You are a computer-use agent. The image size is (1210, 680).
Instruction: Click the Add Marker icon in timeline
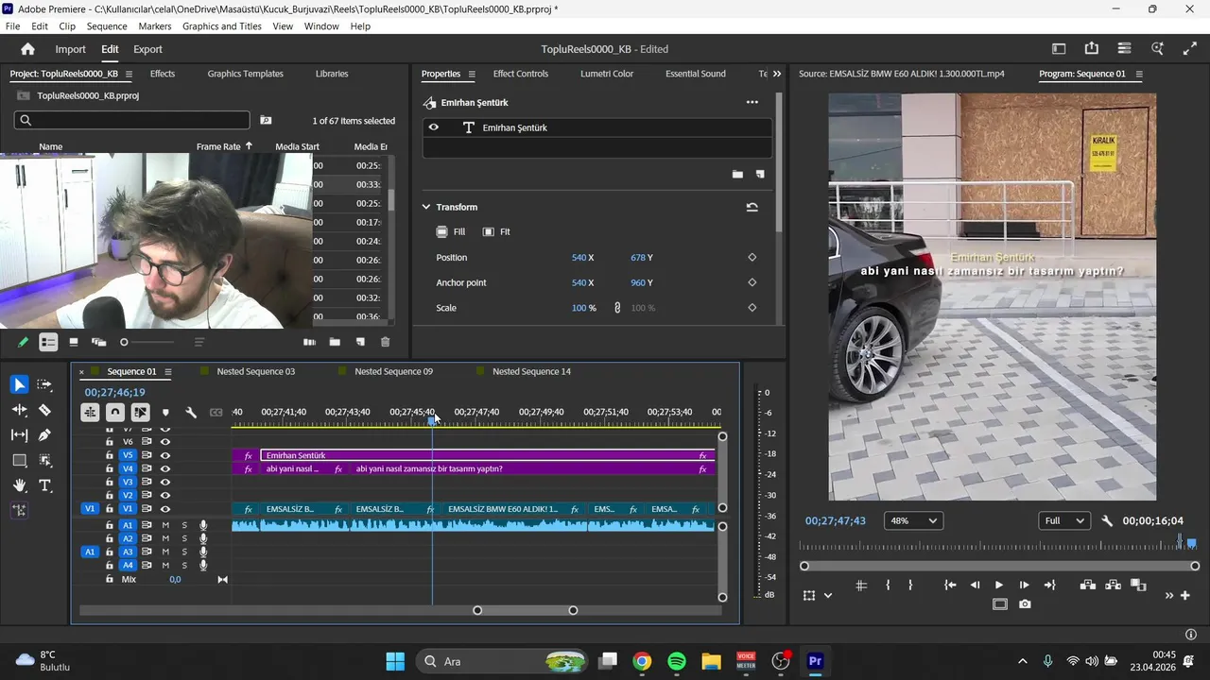pyautogui.click(x=165, y=413)
